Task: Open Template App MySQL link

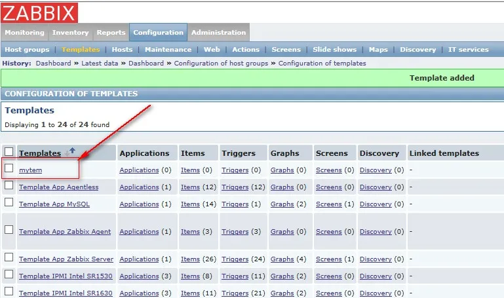Action: 54,204
